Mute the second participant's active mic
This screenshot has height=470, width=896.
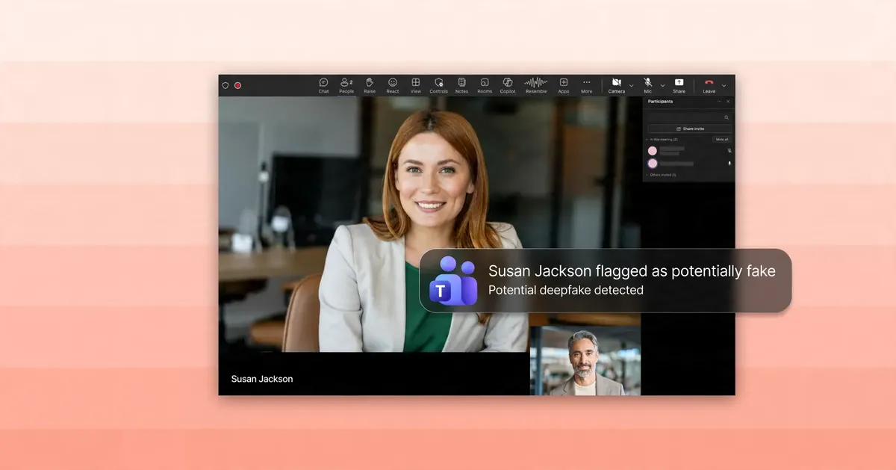(729, 163)
